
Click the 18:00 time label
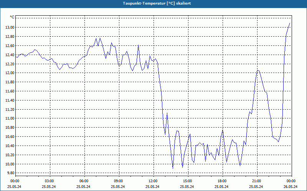tap(223, 181)
